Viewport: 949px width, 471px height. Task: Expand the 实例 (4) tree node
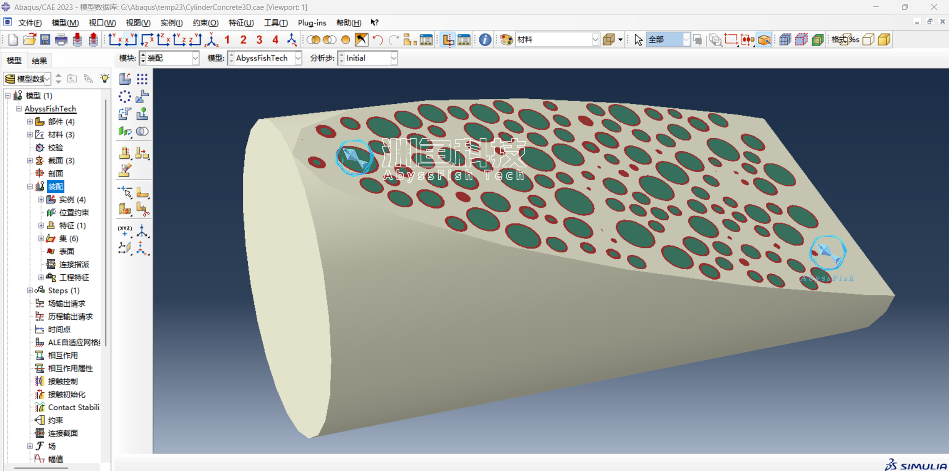[41, 200]
